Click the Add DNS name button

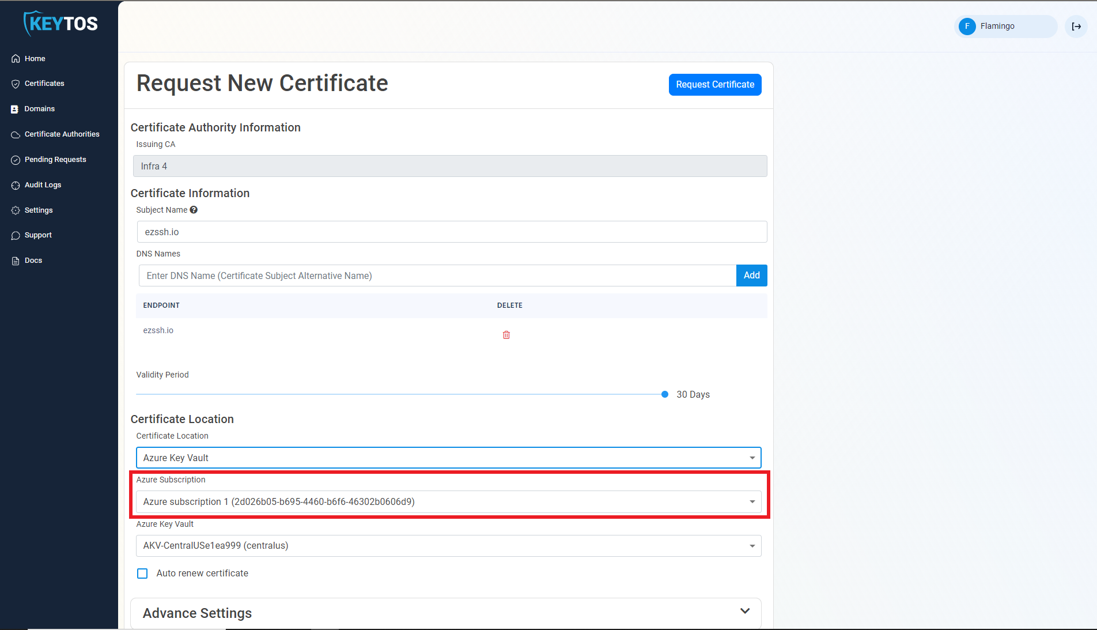coord(752,276)
